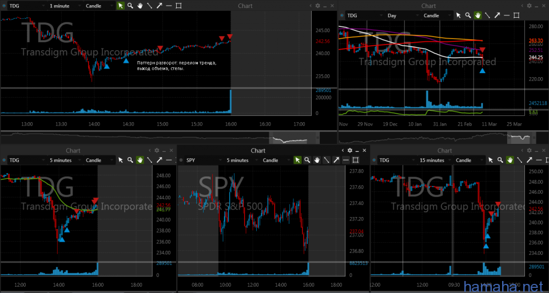Choose the hand pan tool in 1 minute chart
This screenshot has width=549, height=293.
(x=140, y=6)
